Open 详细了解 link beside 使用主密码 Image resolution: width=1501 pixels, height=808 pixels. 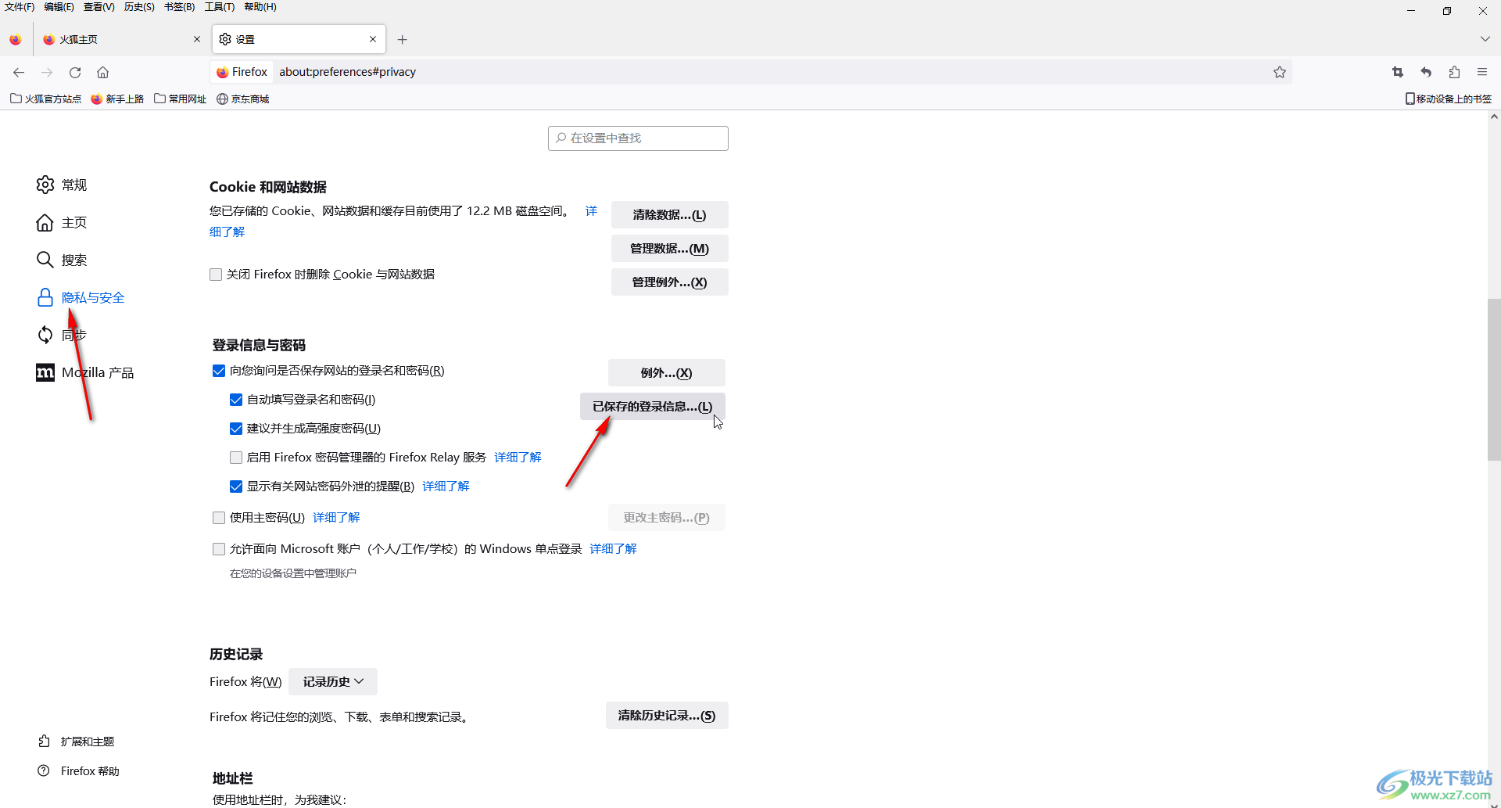click(x=336, y=518)
